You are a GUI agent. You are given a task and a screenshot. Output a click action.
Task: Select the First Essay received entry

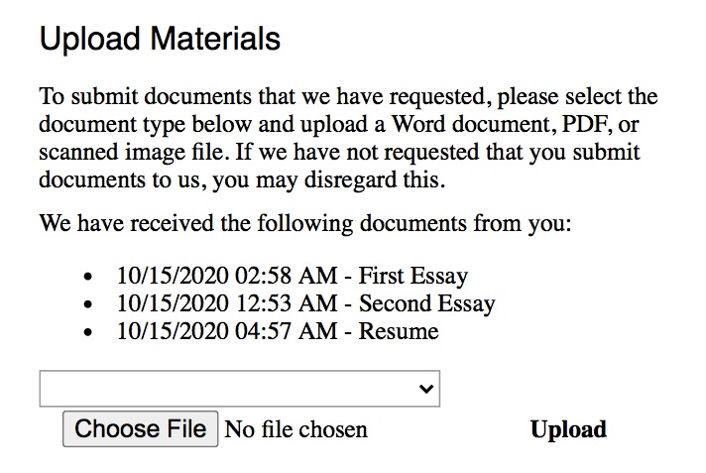[x=293, y=276]
